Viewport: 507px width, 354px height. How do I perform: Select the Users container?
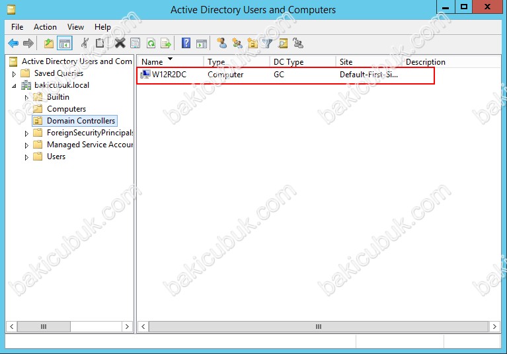(56, 157)
